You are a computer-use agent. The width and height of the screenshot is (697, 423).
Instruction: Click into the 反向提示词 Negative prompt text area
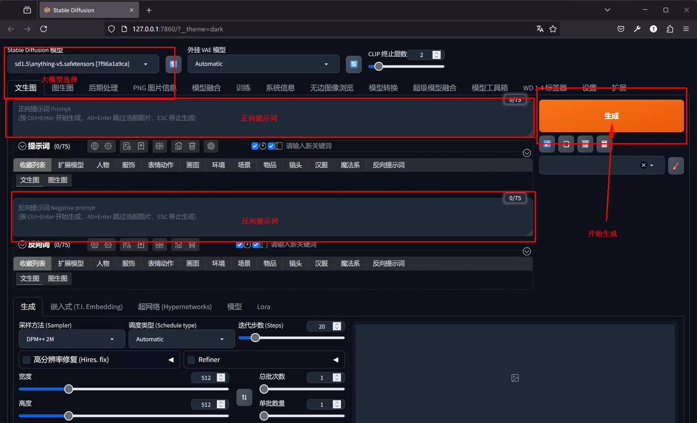[273, 217]
